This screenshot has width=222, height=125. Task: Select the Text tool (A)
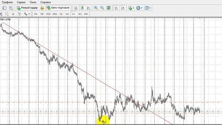13,14
